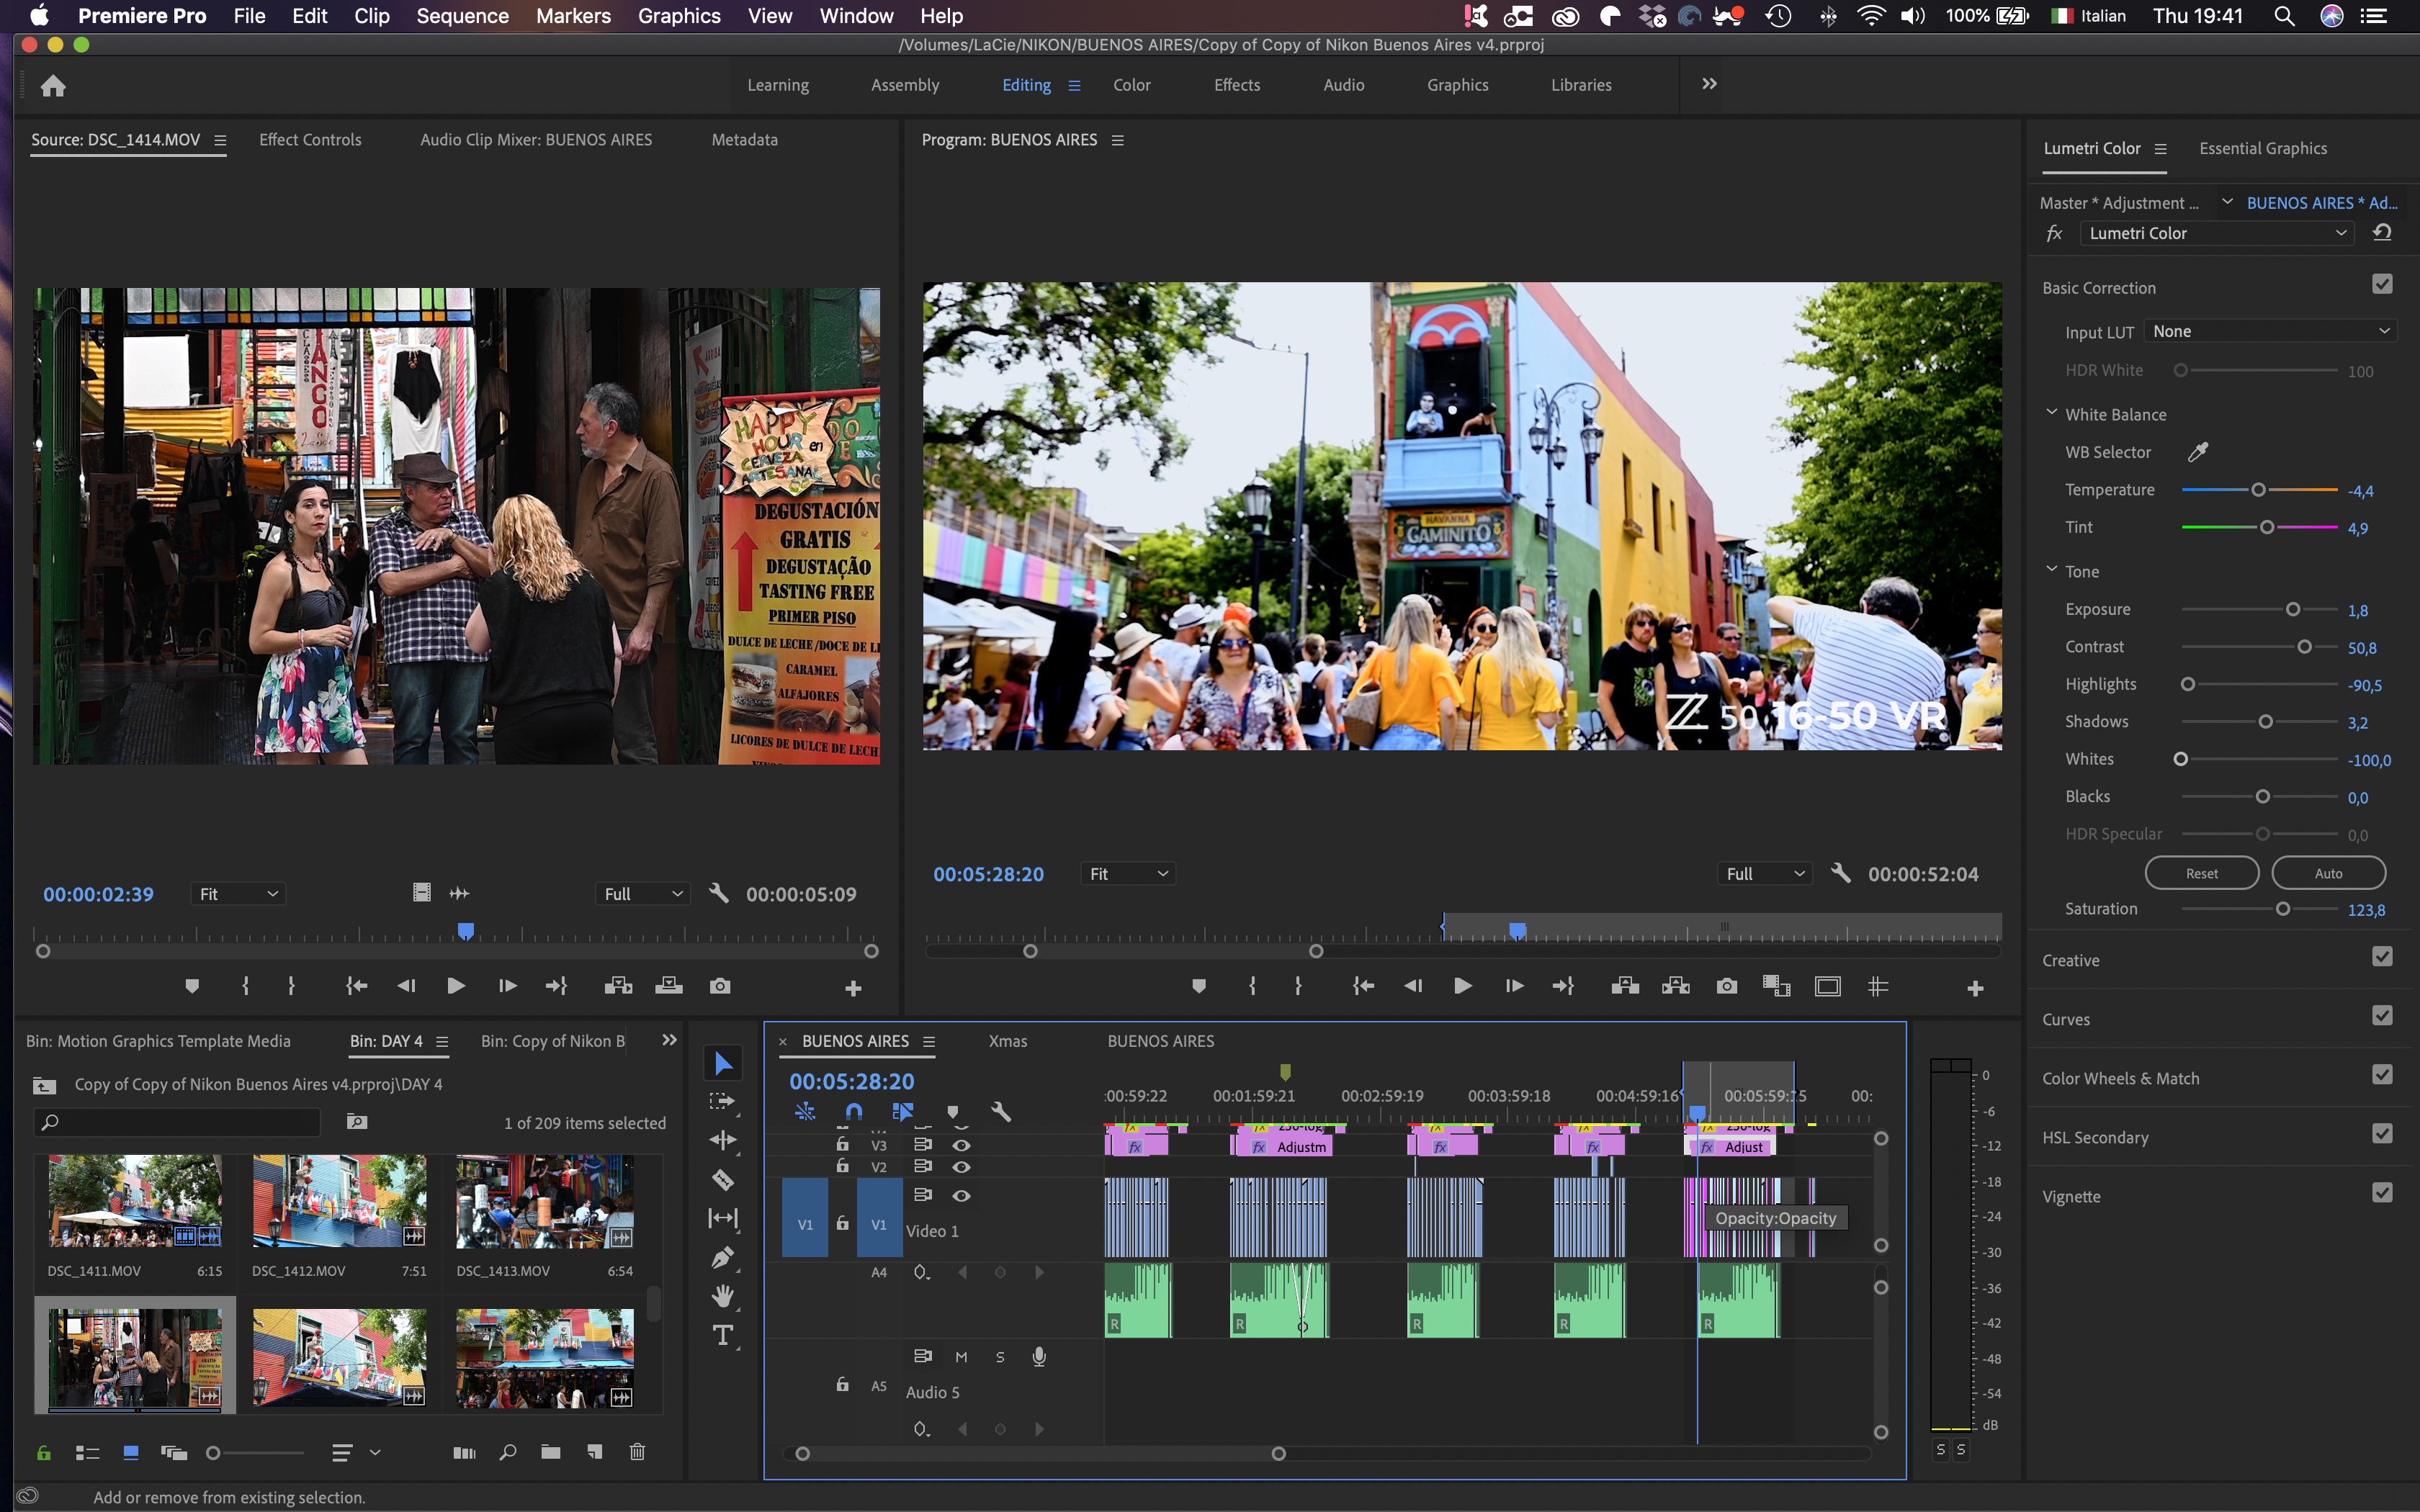The image size is (2420, 1512).
Task: Disable the Curves checkbox
Action: [x=2382, y=1016]
